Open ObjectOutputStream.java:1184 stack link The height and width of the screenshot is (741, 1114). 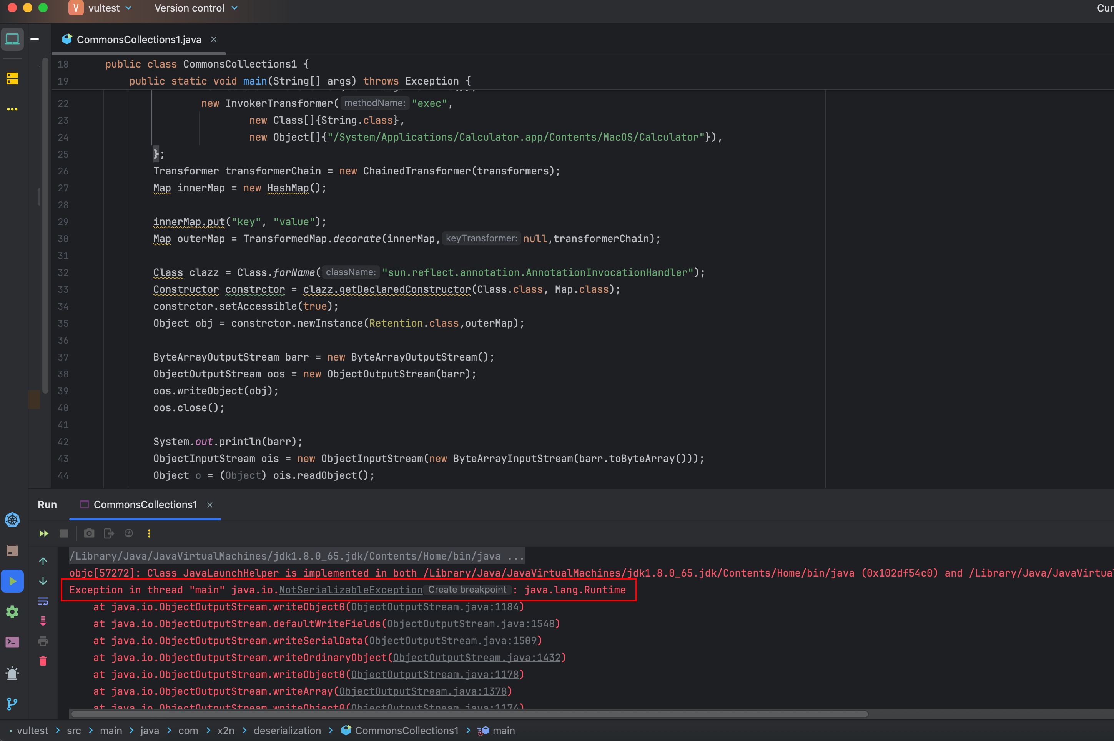pyautogui.click(x=435, y=607)
